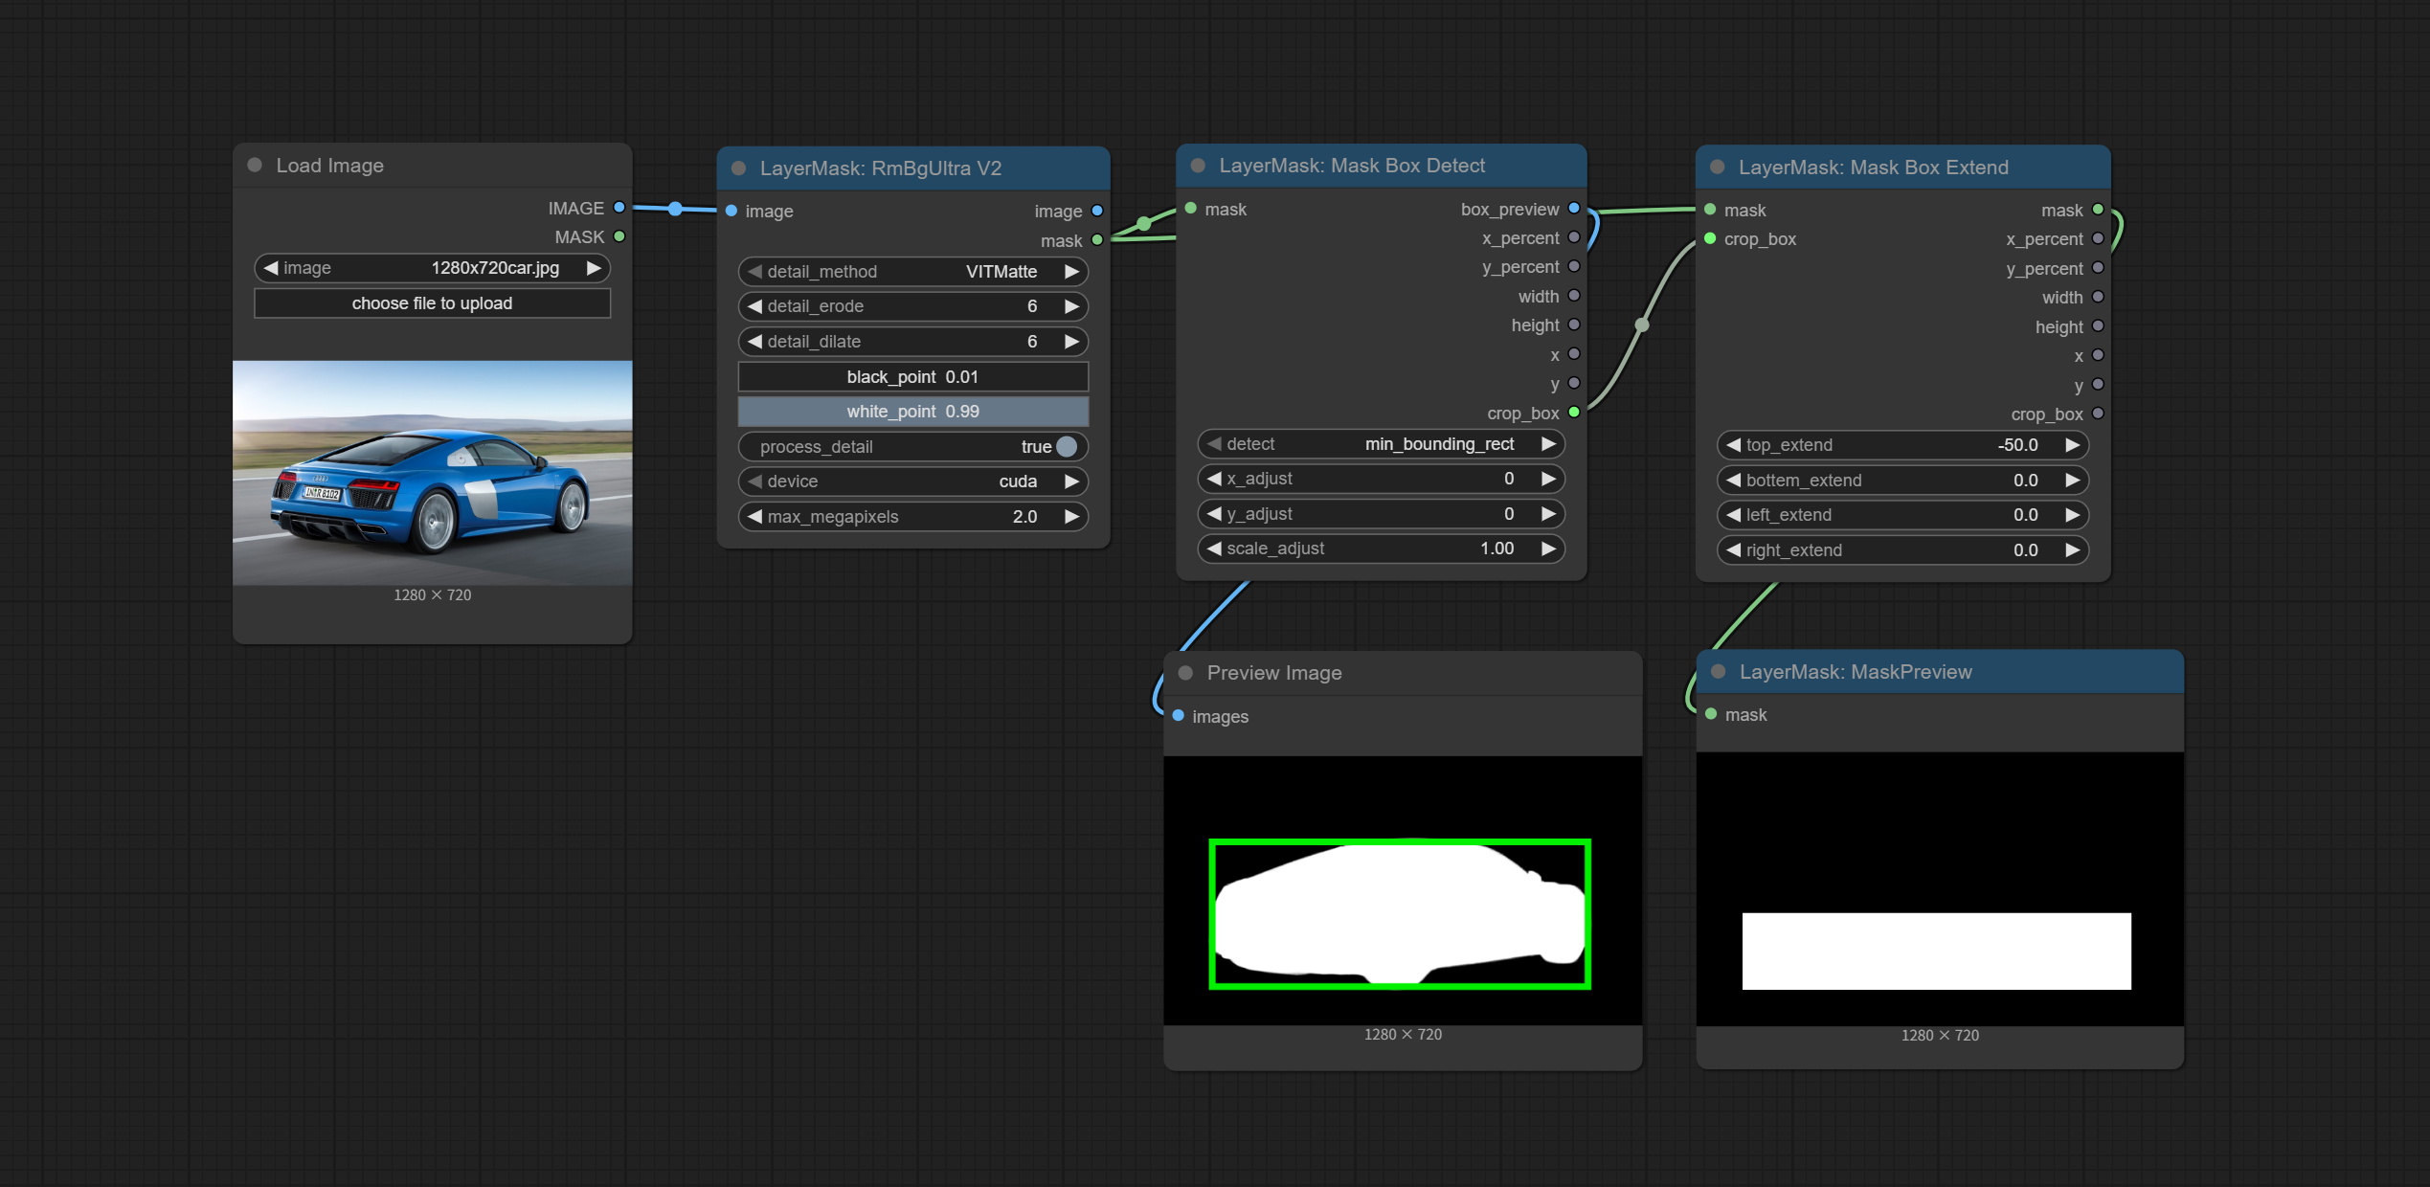Click box_preview output socket
The height and width of the screenshot is (1187, 2430).
(1573, 209)
